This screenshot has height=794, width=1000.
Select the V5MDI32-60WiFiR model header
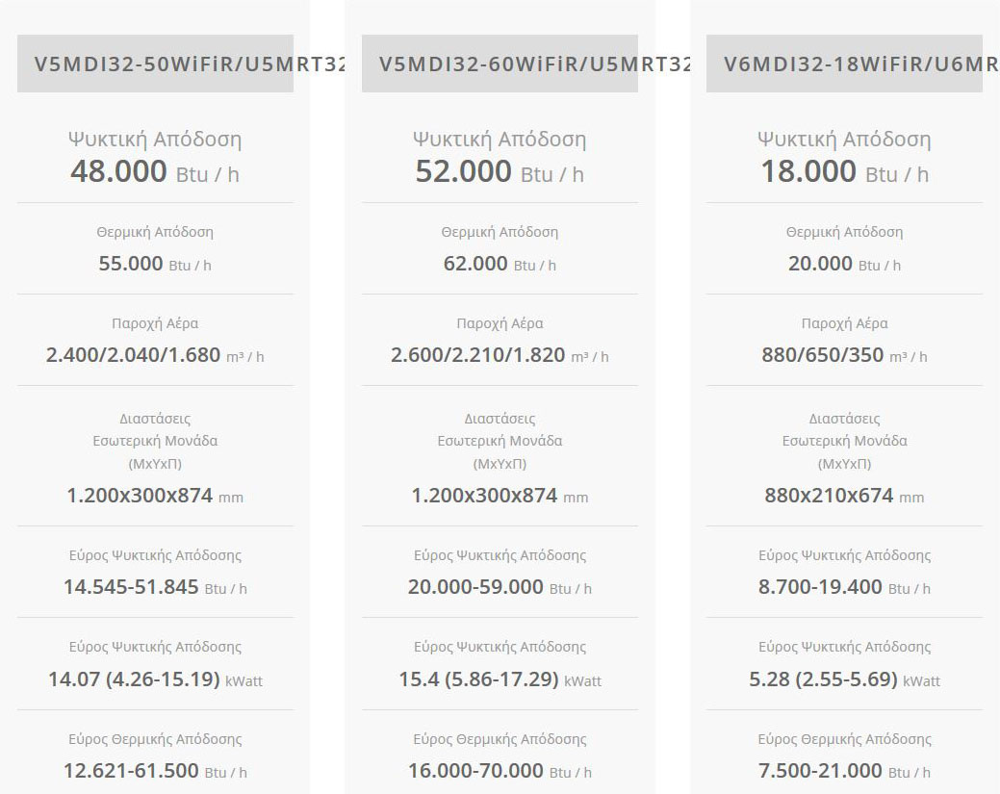[x=500, y=64]
